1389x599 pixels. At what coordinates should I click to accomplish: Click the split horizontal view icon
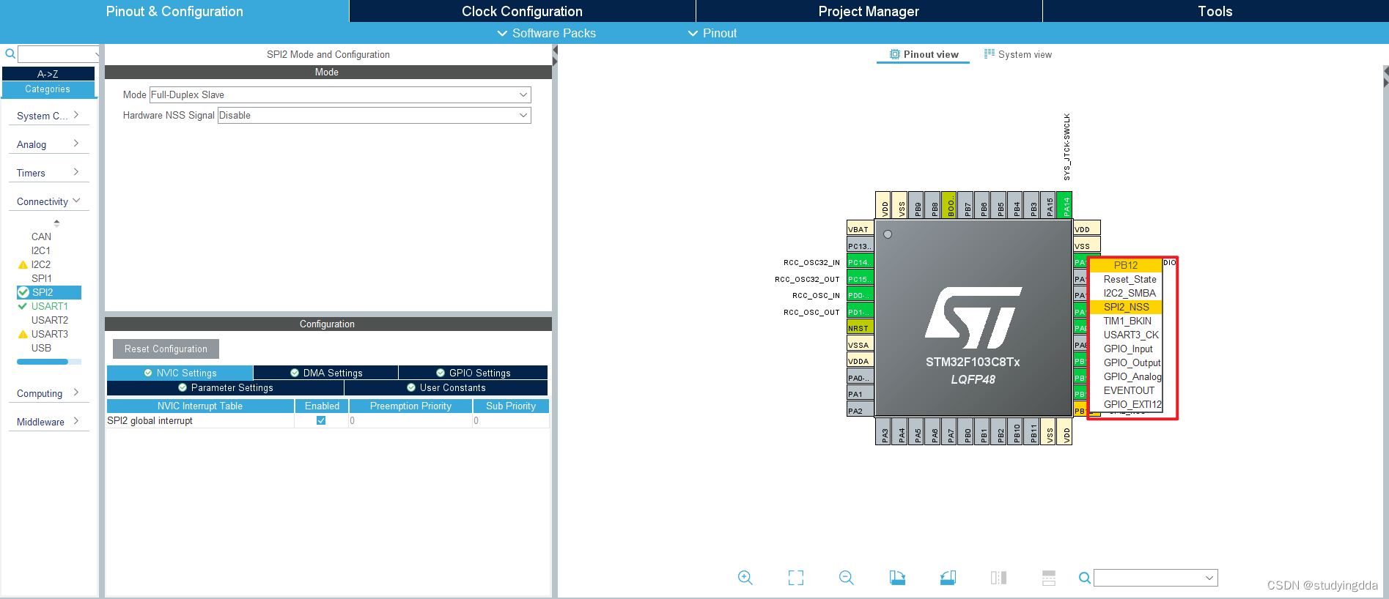1049,578
